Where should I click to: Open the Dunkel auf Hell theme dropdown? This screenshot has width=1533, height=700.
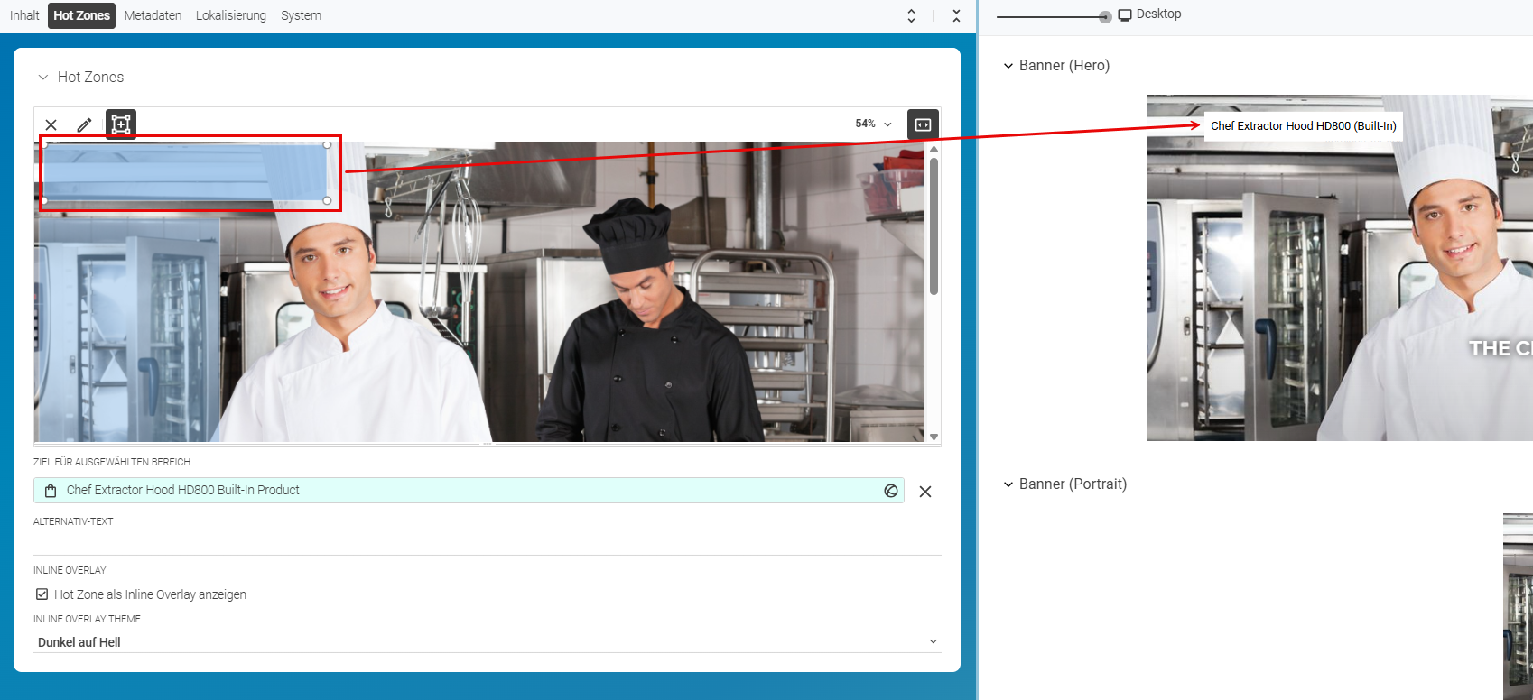488,642
